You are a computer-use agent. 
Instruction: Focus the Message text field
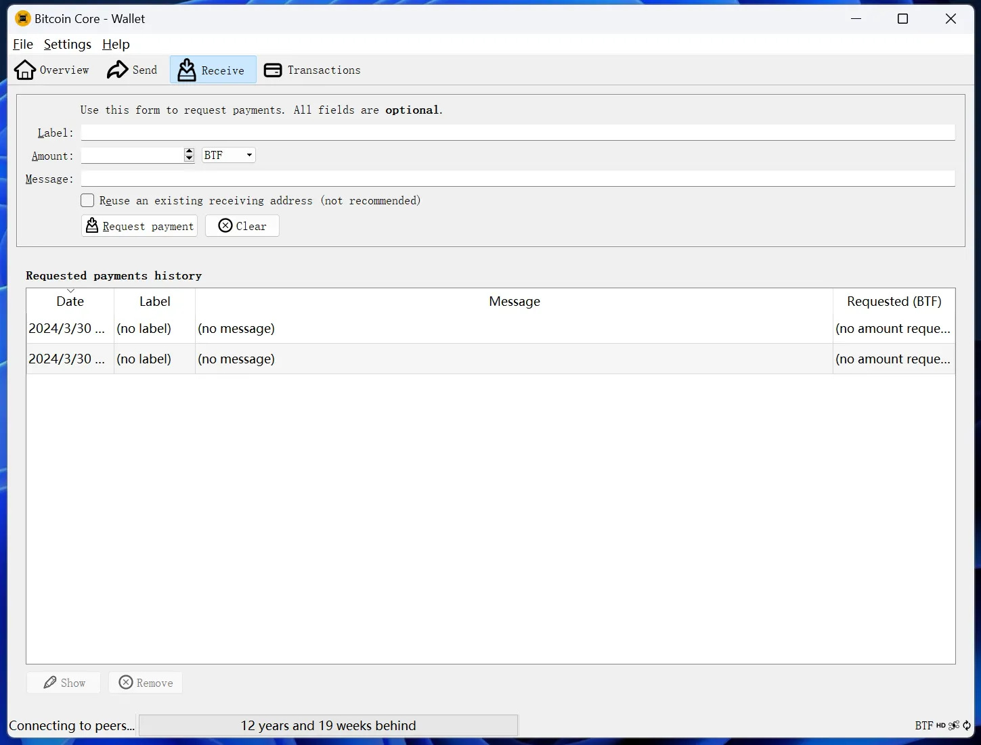pos(518,179)
